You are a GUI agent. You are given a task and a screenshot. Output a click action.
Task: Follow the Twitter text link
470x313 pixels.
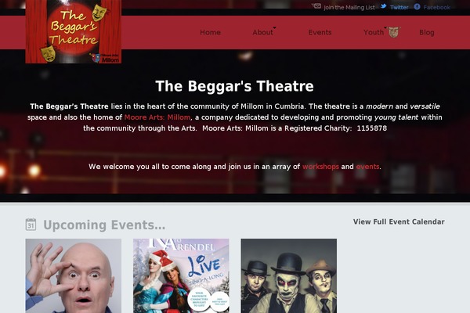click(x=399, y=8)
